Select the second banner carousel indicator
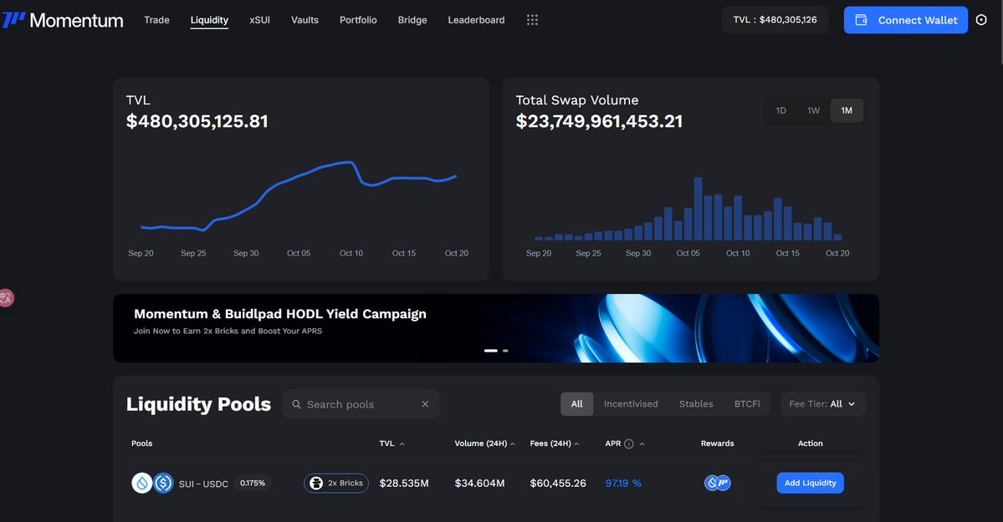 [505, 351]
